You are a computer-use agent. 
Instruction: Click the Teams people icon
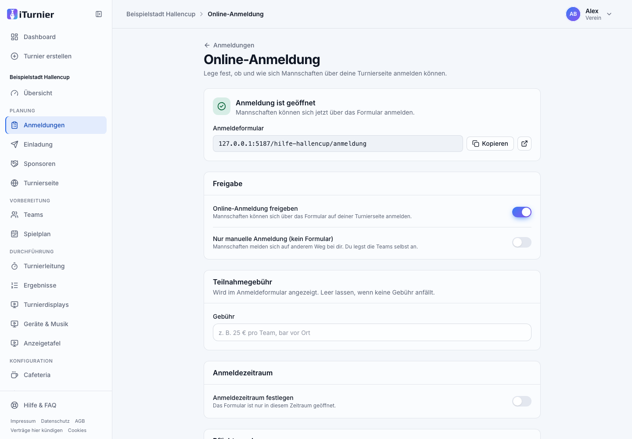click(14, 215)
